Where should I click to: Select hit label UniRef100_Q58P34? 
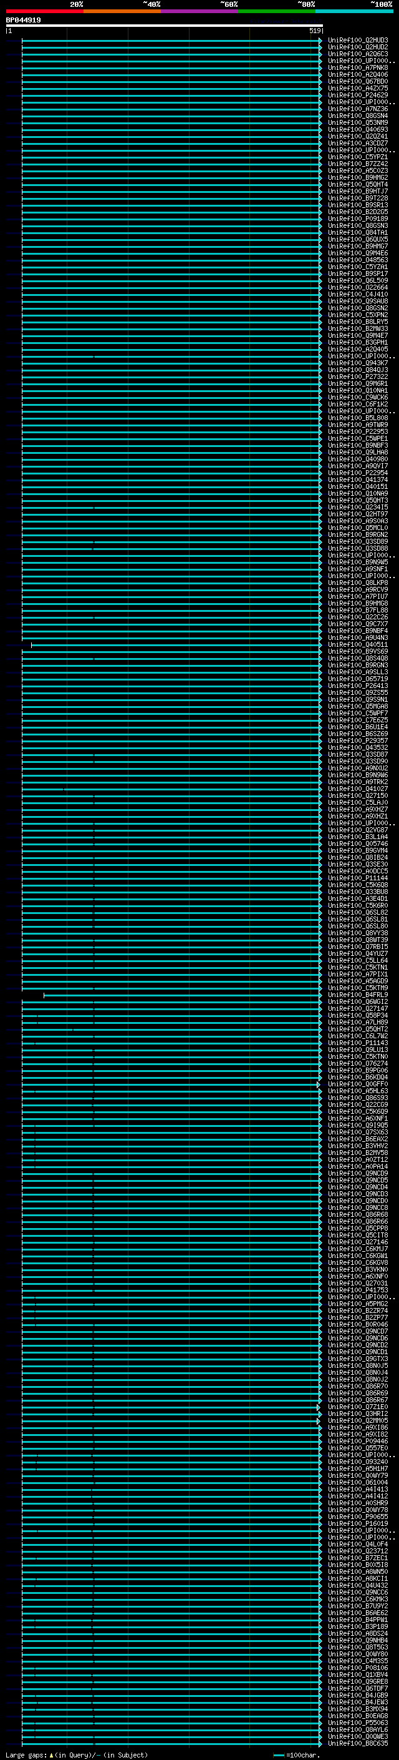[x=358, y=1015]
